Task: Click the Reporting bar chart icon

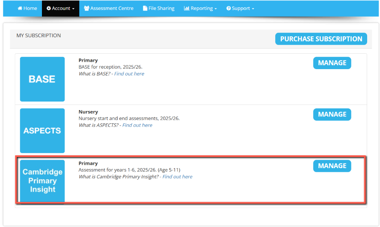Action: pyautogui.click(x=187, y=9)
